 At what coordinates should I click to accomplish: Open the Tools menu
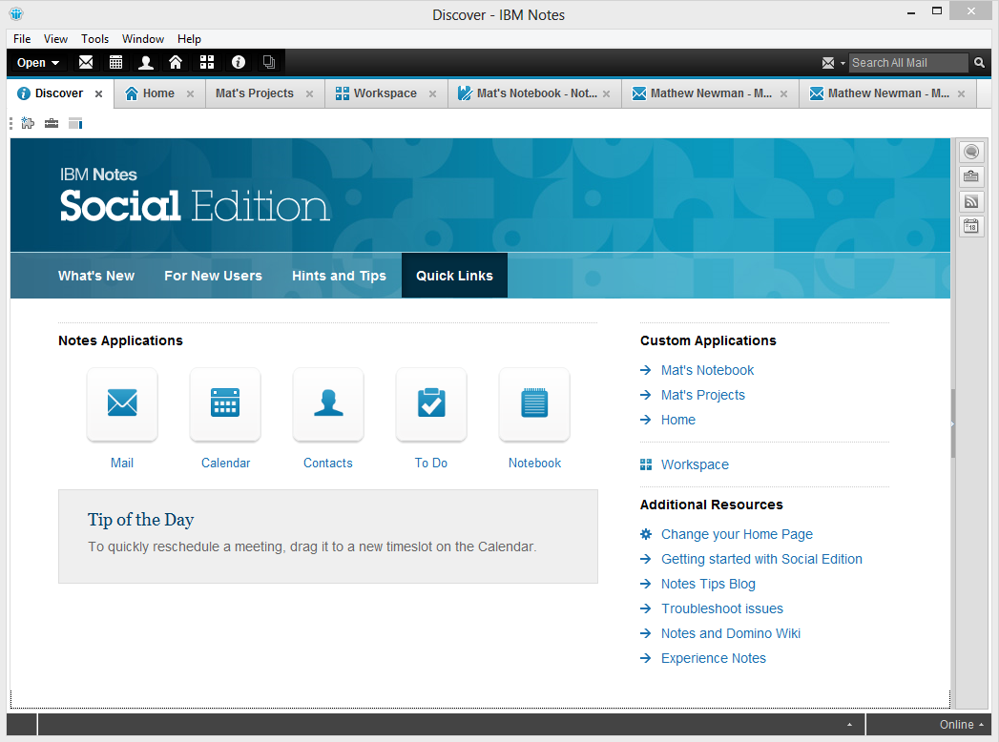[94, 39]
